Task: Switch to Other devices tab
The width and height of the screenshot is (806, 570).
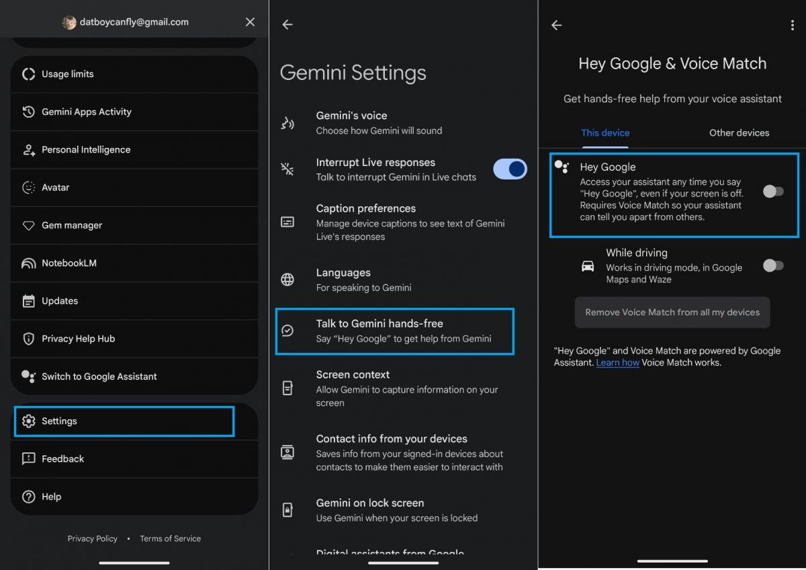Action: coord(739,133)
